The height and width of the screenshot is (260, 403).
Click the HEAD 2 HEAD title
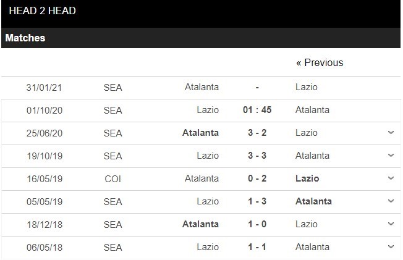(43, 10)
